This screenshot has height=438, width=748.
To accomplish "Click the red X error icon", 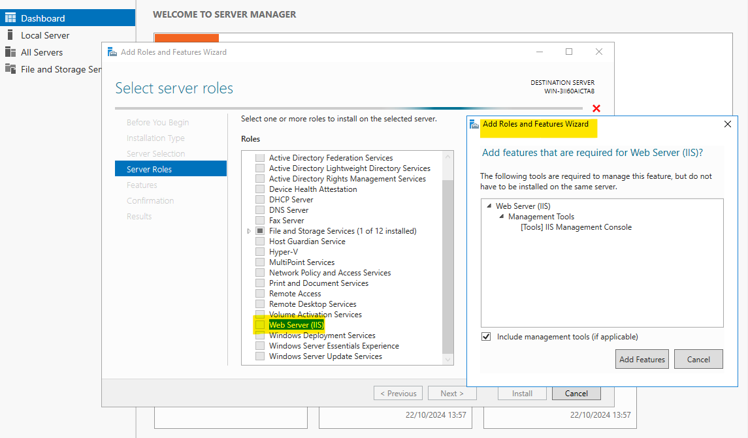I will click(x=596, y=108).
